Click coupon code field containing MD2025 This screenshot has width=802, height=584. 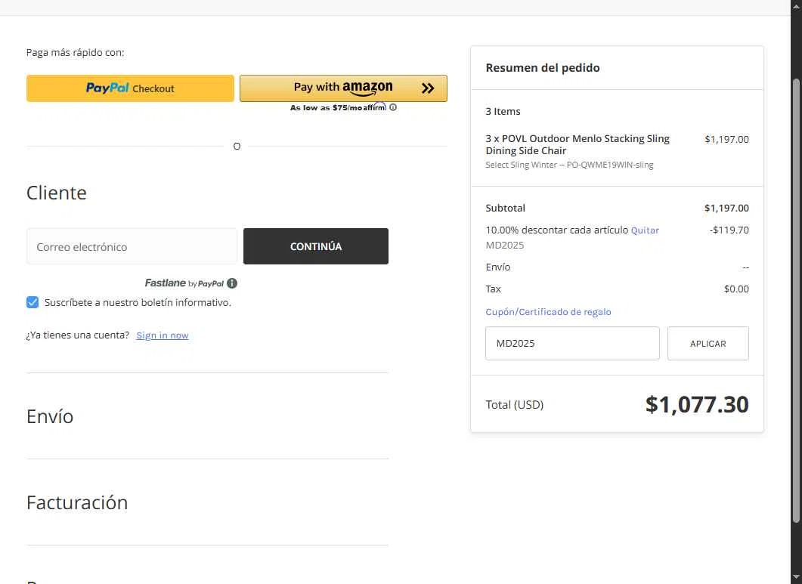click(572, 344)
